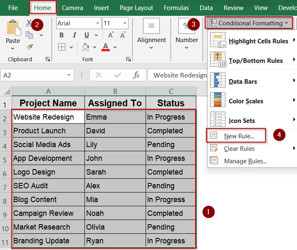The height and width of the screenshot is (250, 297).
Task: Open the File tab
Action: click(x=13, y=8)
